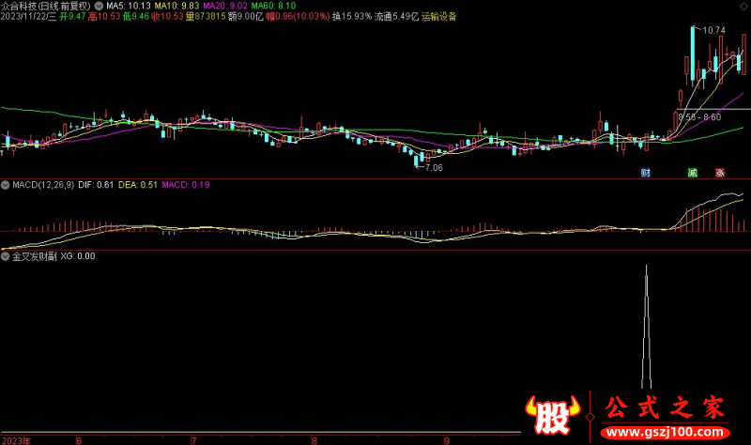Click the MACD(12,26,9) indicator name

[x=43, y=185]
